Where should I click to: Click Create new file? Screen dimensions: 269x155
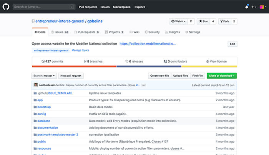tap(159, 76)
